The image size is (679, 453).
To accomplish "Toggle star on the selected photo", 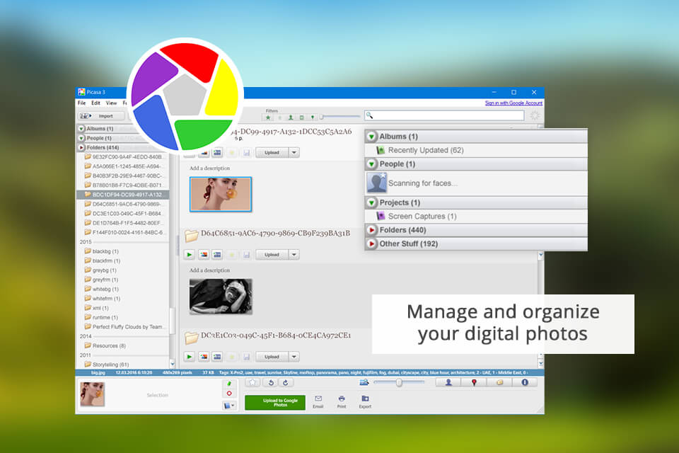I will (253, 382).
